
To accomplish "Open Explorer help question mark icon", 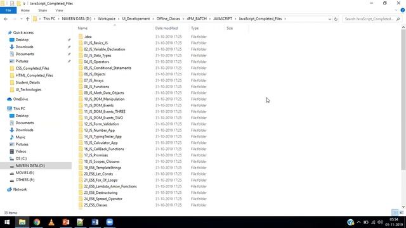I will pos(403,10).
